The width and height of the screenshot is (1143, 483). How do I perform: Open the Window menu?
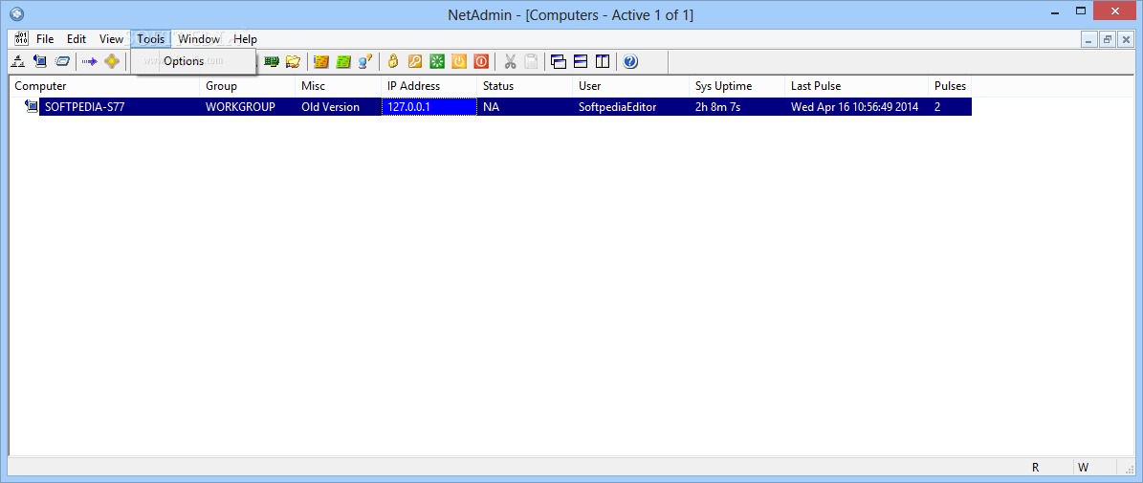199,39
